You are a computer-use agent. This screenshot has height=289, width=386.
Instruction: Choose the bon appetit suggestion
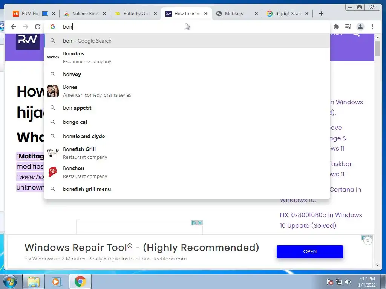pos(187,108)
